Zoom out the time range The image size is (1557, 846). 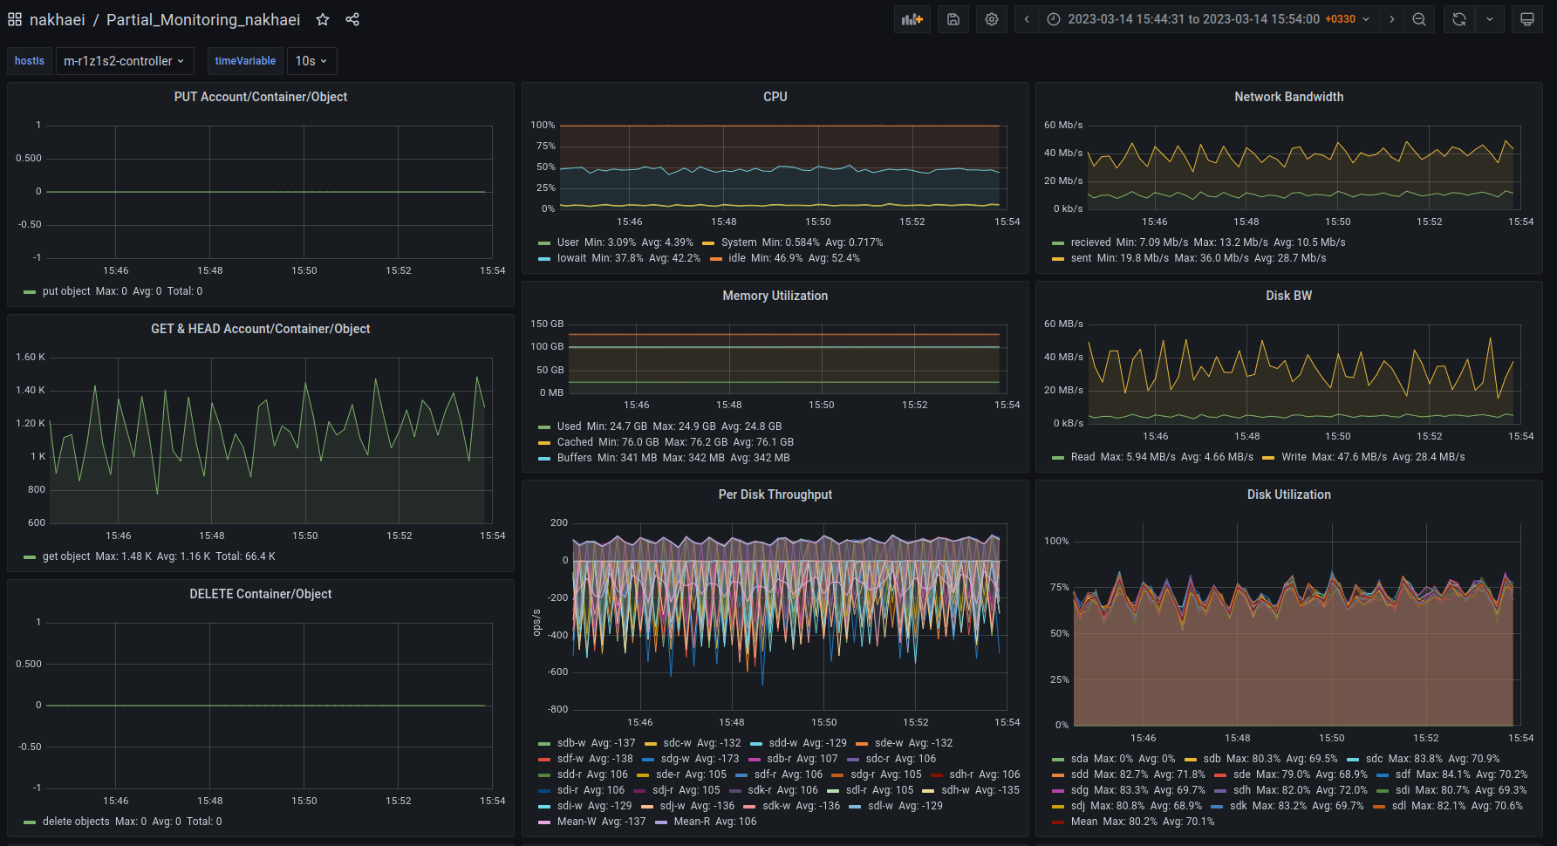[x=1419, y=19]
